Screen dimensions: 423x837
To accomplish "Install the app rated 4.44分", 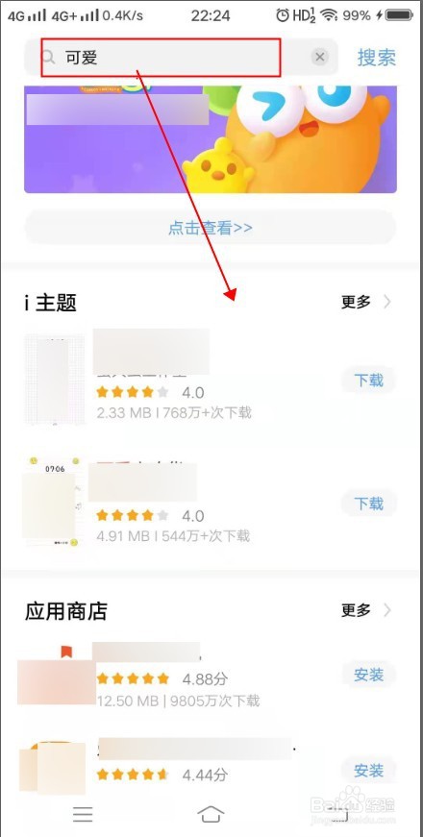I will 368,771.
